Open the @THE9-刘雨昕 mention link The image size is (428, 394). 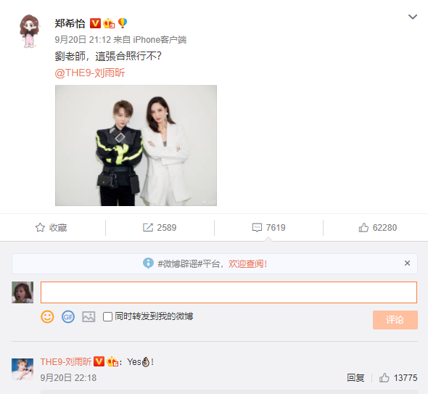(90, 73)
